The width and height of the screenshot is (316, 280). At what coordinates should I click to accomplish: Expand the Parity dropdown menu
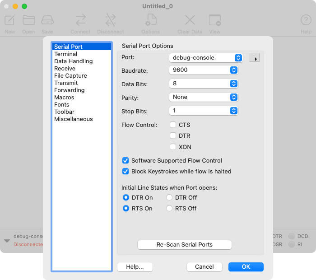coord(203,97)
